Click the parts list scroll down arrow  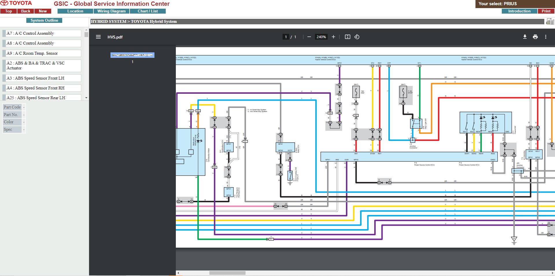click(86, 98)
